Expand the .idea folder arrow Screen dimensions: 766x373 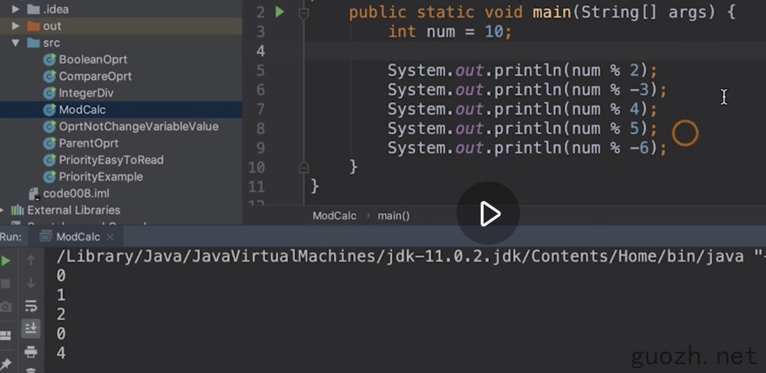coord(16,10)
